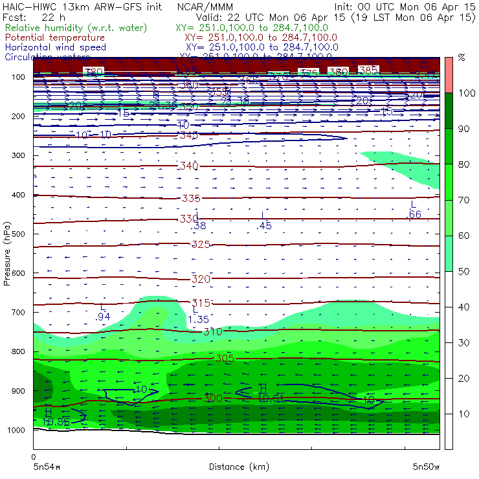Click the light aqua 50-60% colorbar segment

pos(449,254)
